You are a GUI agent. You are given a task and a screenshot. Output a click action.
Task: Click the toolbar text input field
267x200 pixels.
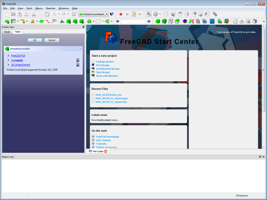[x=133, y=21]
